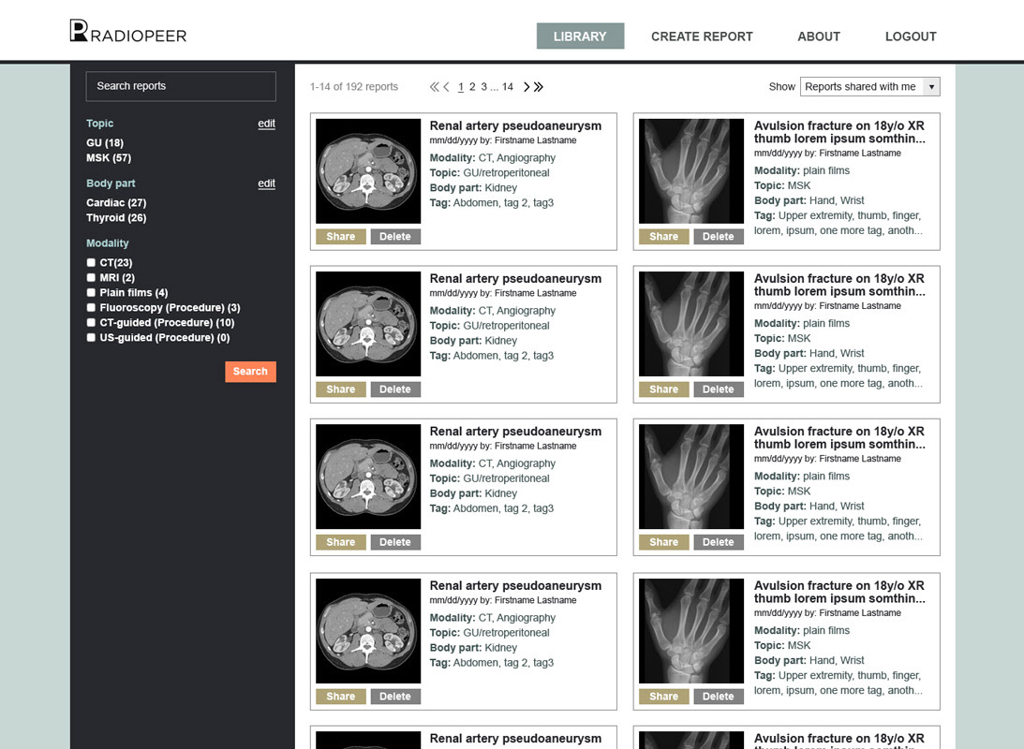The height and width of the screenshot is (749, 1024).
Task: Delete the third-row Avulsion fracture report
Action: [x=719, y=541]
